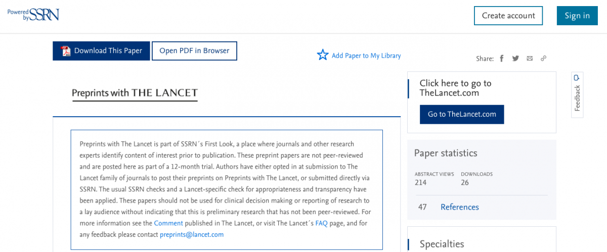Click Preprints with The Lancet banner
The height and width of the screenshot is (252, 607).
click(x=135, y=93)
